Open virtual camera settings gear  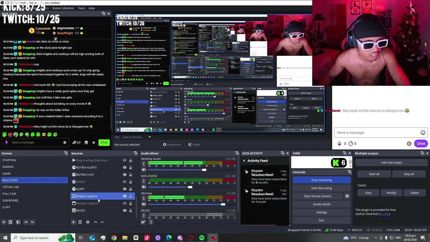[x=347, y=196]
